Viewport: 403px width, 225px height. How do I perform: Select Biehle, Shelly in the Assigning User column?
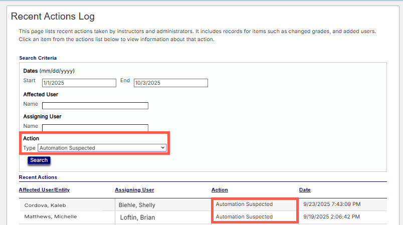point(137,205)
